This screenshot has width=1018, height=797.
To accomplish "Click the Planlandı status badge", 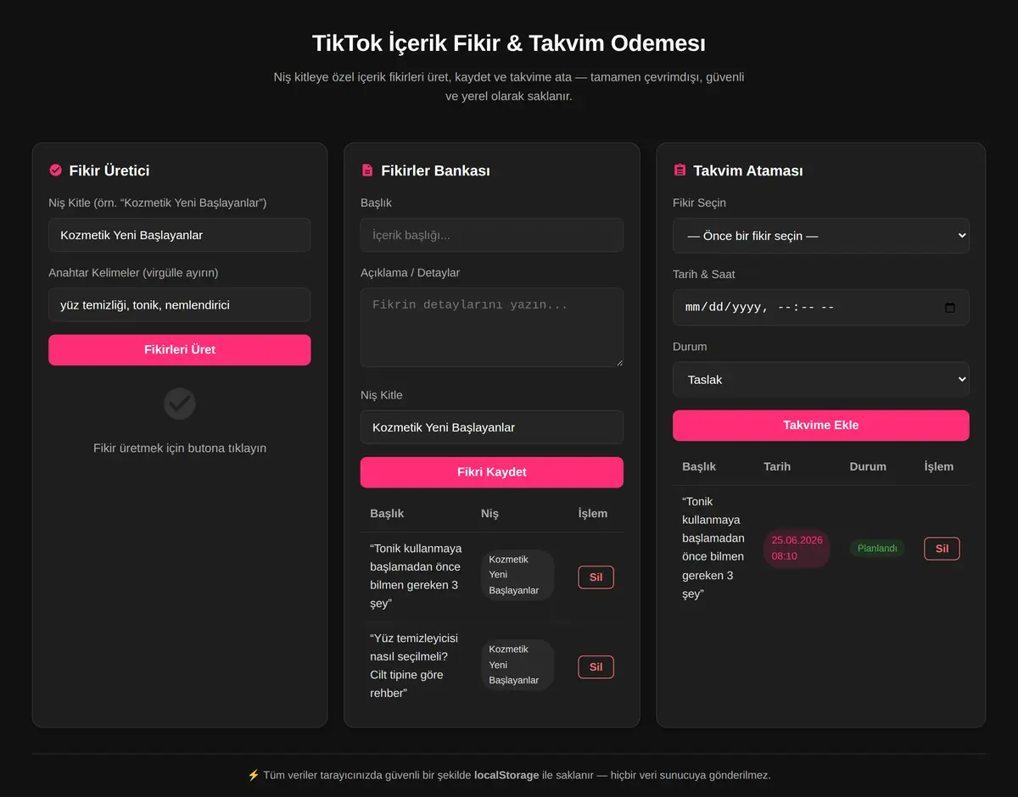I will click(877, 549).
